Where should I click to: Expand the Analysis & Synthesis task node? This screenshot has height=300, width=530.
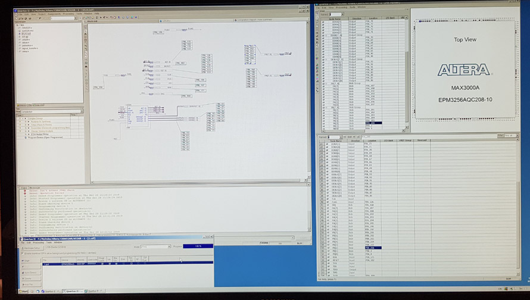click(26, 121)
